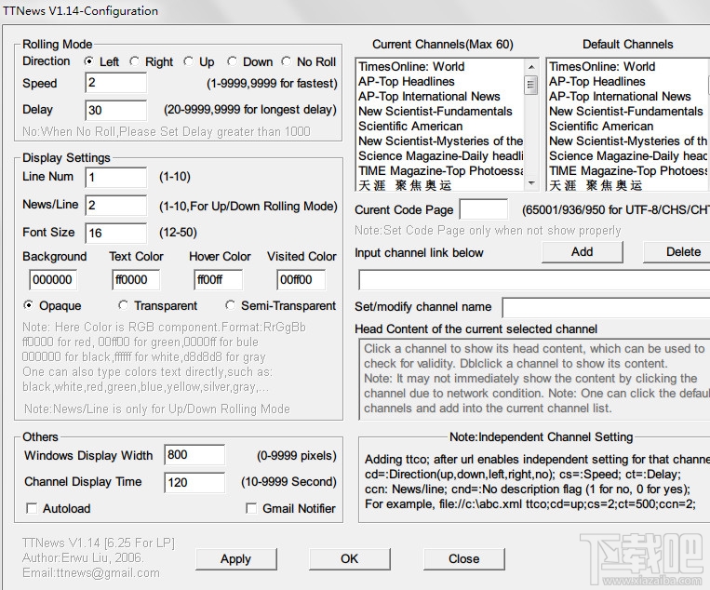710x590 pixels.
Task: Click the Set/modify channel name field
Action: click(607, 307)
